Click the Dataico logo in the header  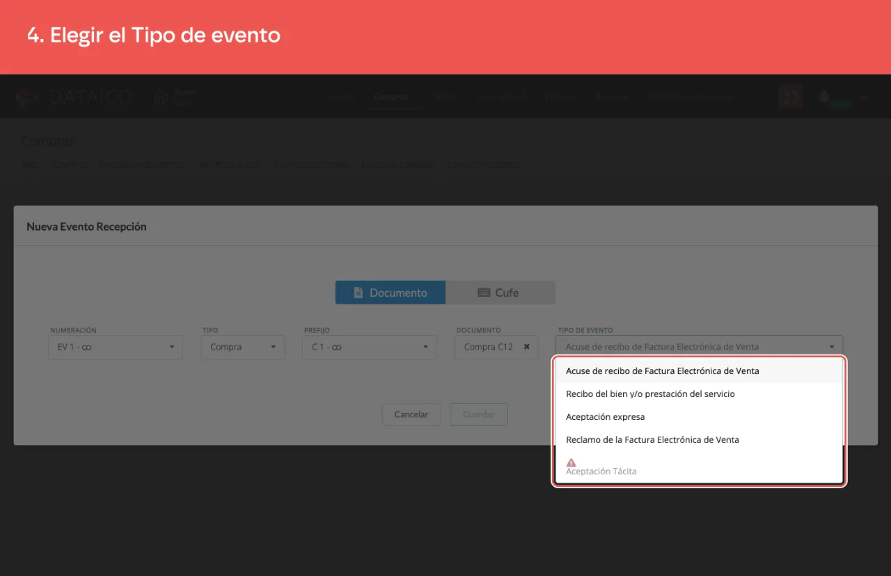pos(73,97)
